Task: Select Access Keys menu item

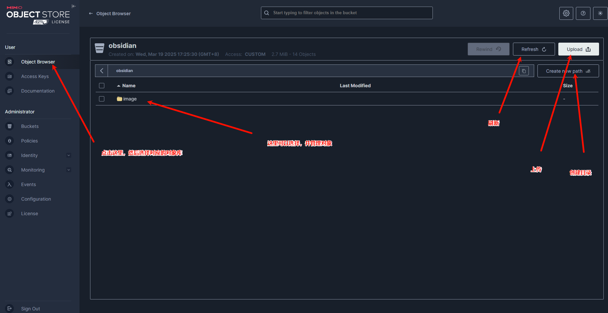Action: [x=35, y=76]
